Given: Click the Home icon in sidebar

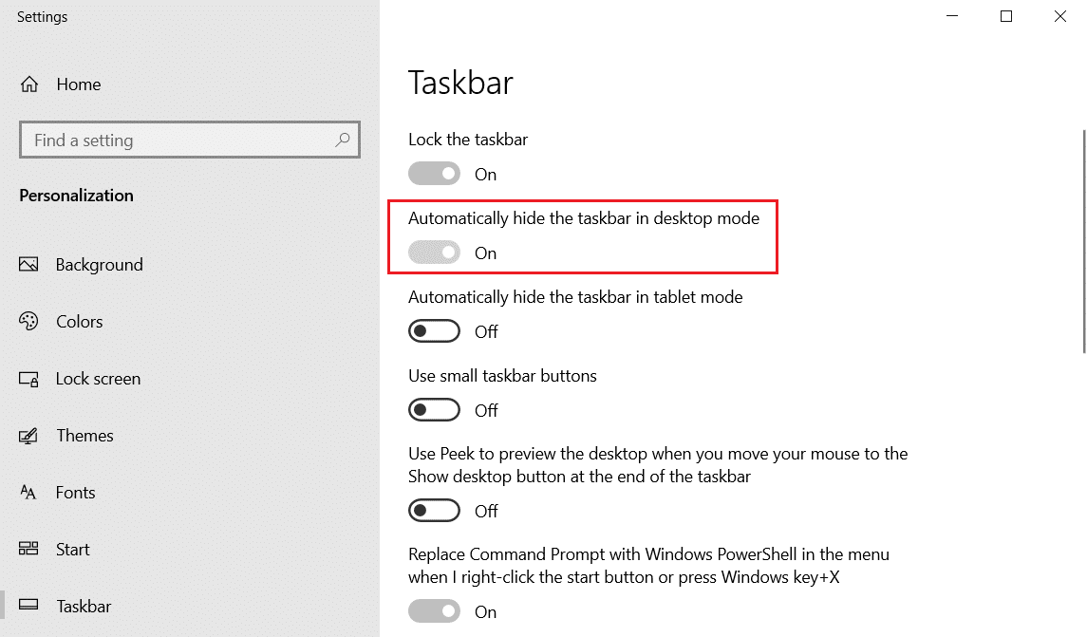Looking at the screenshot, I should pyautogui.click(x=29, y=84).
